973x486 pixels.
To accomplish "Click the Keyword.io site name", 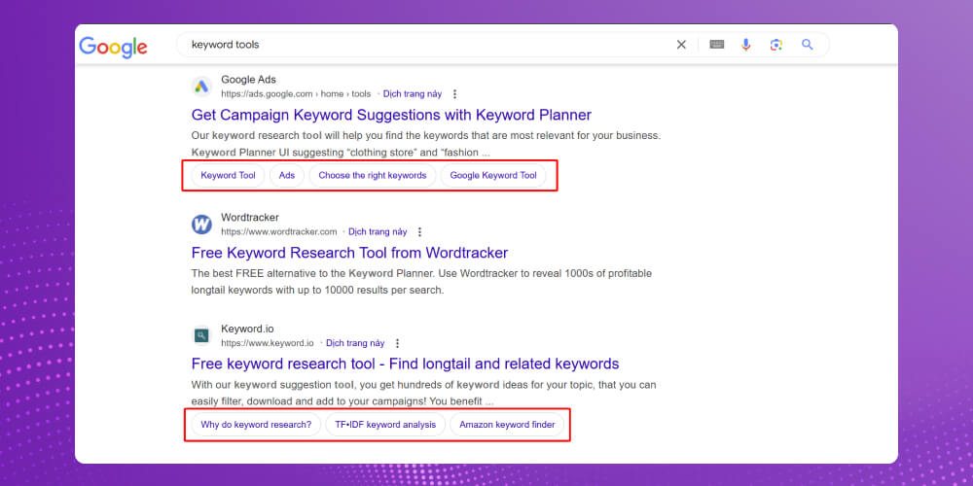I will [247, 330].
